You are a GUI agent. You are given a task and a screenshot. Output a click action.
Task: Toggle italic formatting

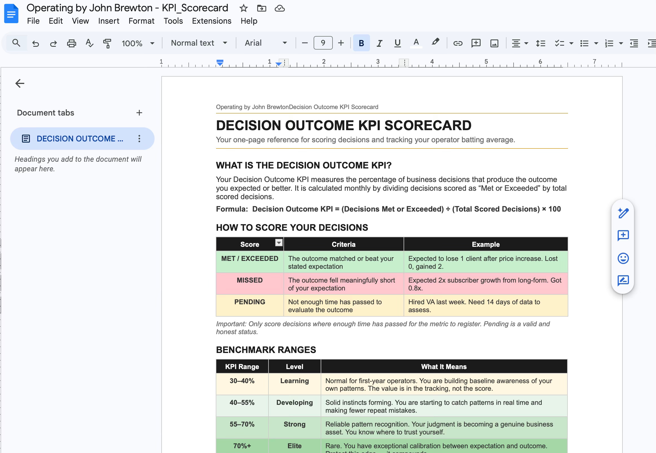pos(379,43)
